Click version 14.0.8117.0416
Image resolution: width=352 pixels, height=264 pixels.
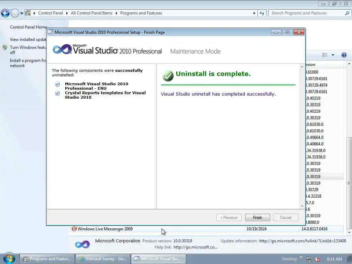[314, 229]
